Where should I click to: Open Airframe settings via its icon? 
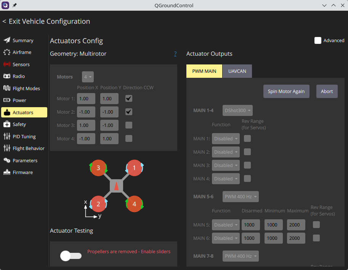(x=7, y=52)
